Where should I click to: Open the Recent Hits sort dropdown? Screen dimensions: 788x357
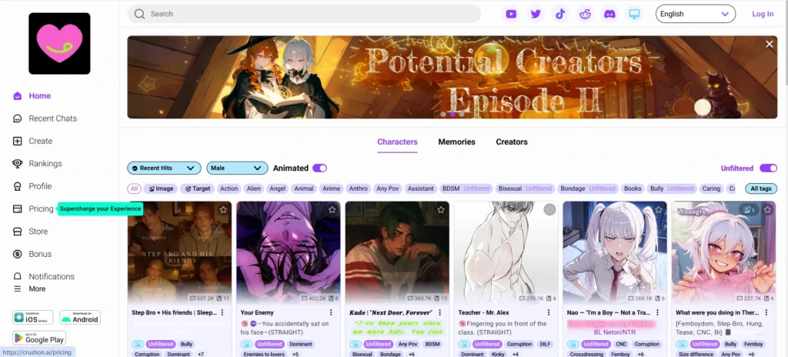tap(164, 168)
